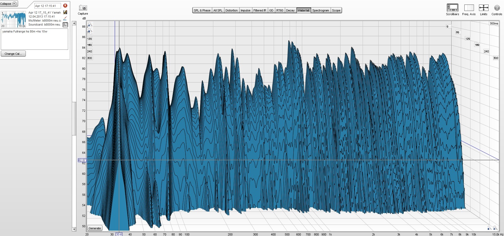Toggle Freq. Axis log/linear icon
504x236 pixels.
[x=469, y=8]
